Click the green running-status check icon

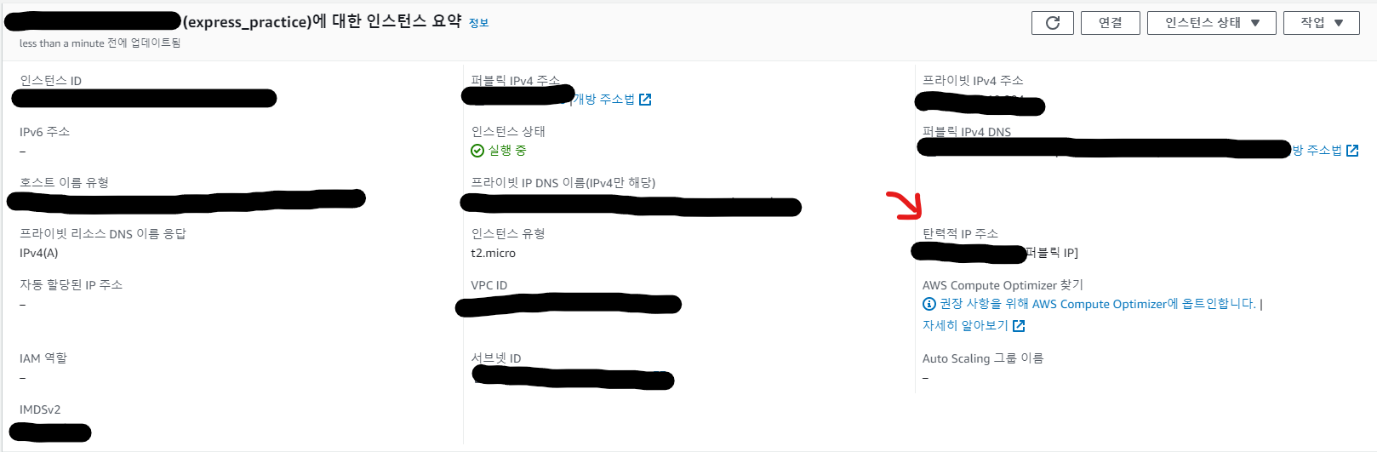pos(477,151)
